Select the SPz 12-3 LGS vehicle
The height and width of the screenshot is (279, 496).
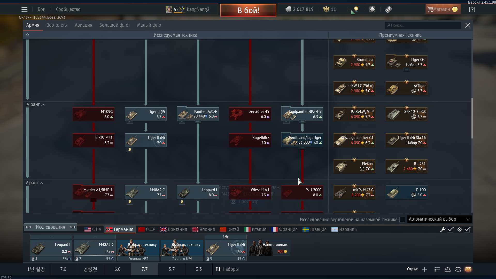coord(407,114)
